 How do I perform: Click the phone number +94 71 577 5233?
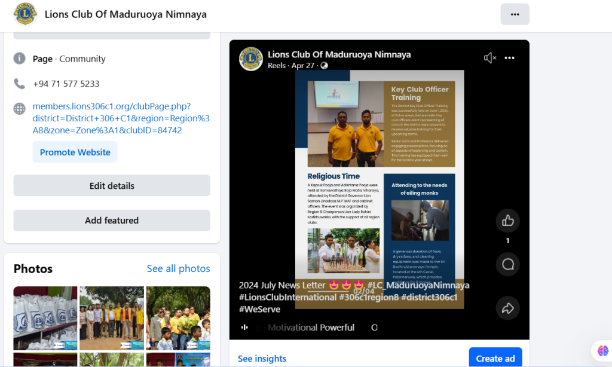click(x=66, y=84)
